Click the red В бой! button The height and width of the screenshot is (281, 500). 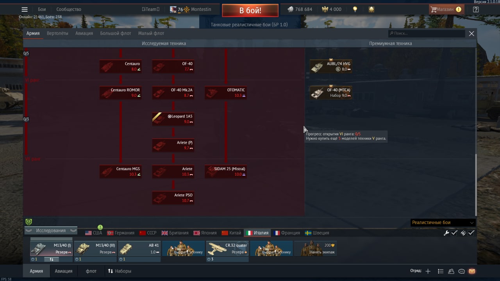coord(250,10)
